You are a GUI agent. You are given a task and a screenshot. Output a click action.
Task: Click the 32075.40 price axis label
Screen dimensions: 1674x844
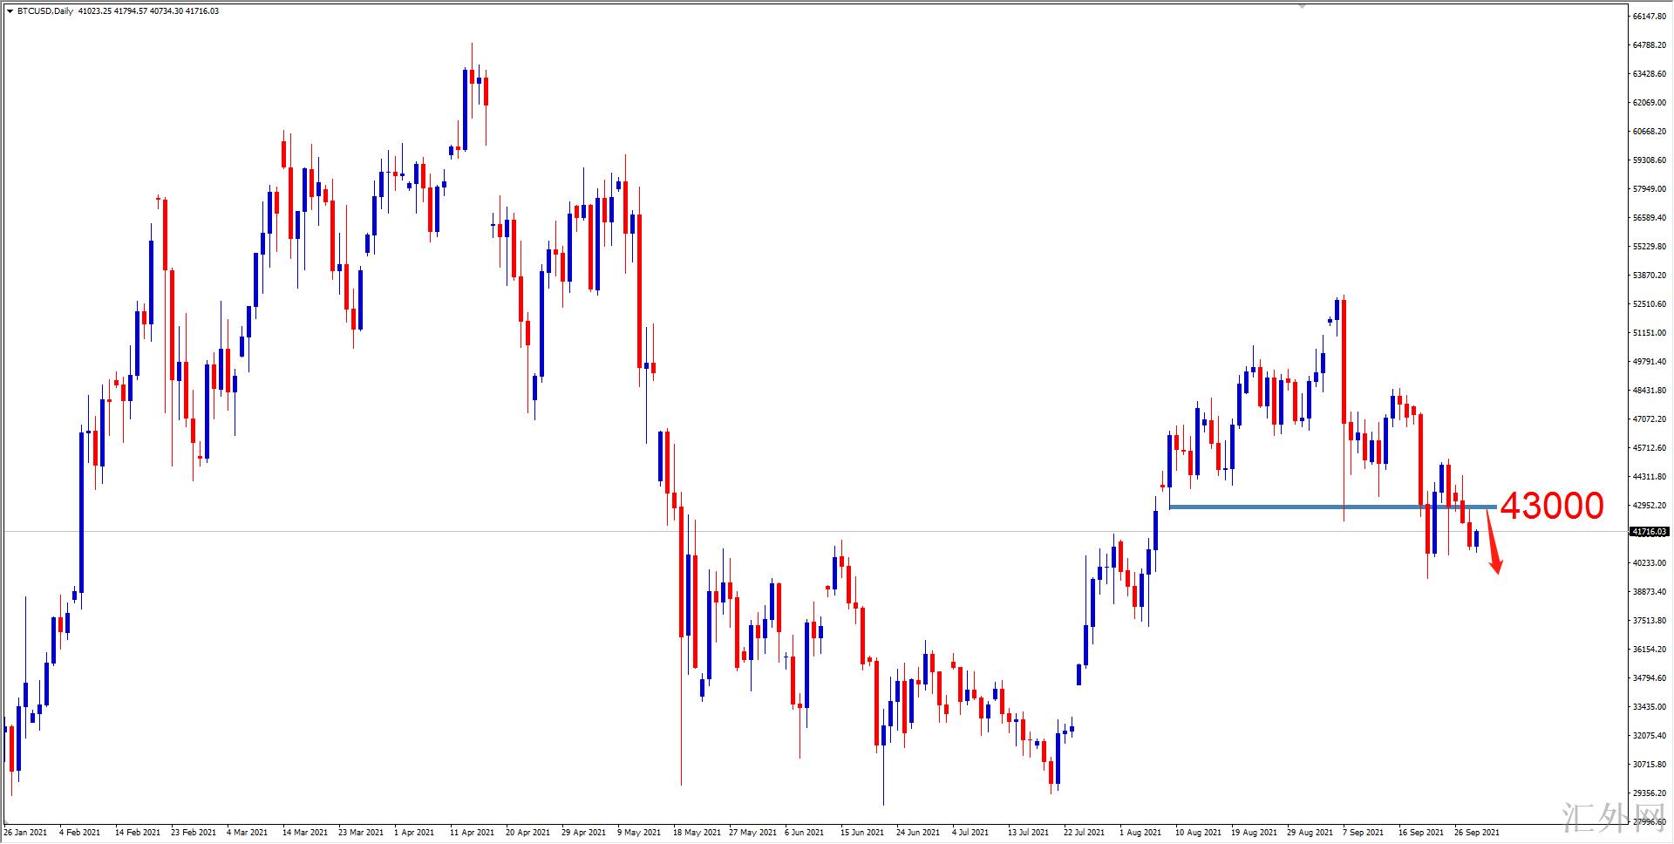pos(1650,736)
